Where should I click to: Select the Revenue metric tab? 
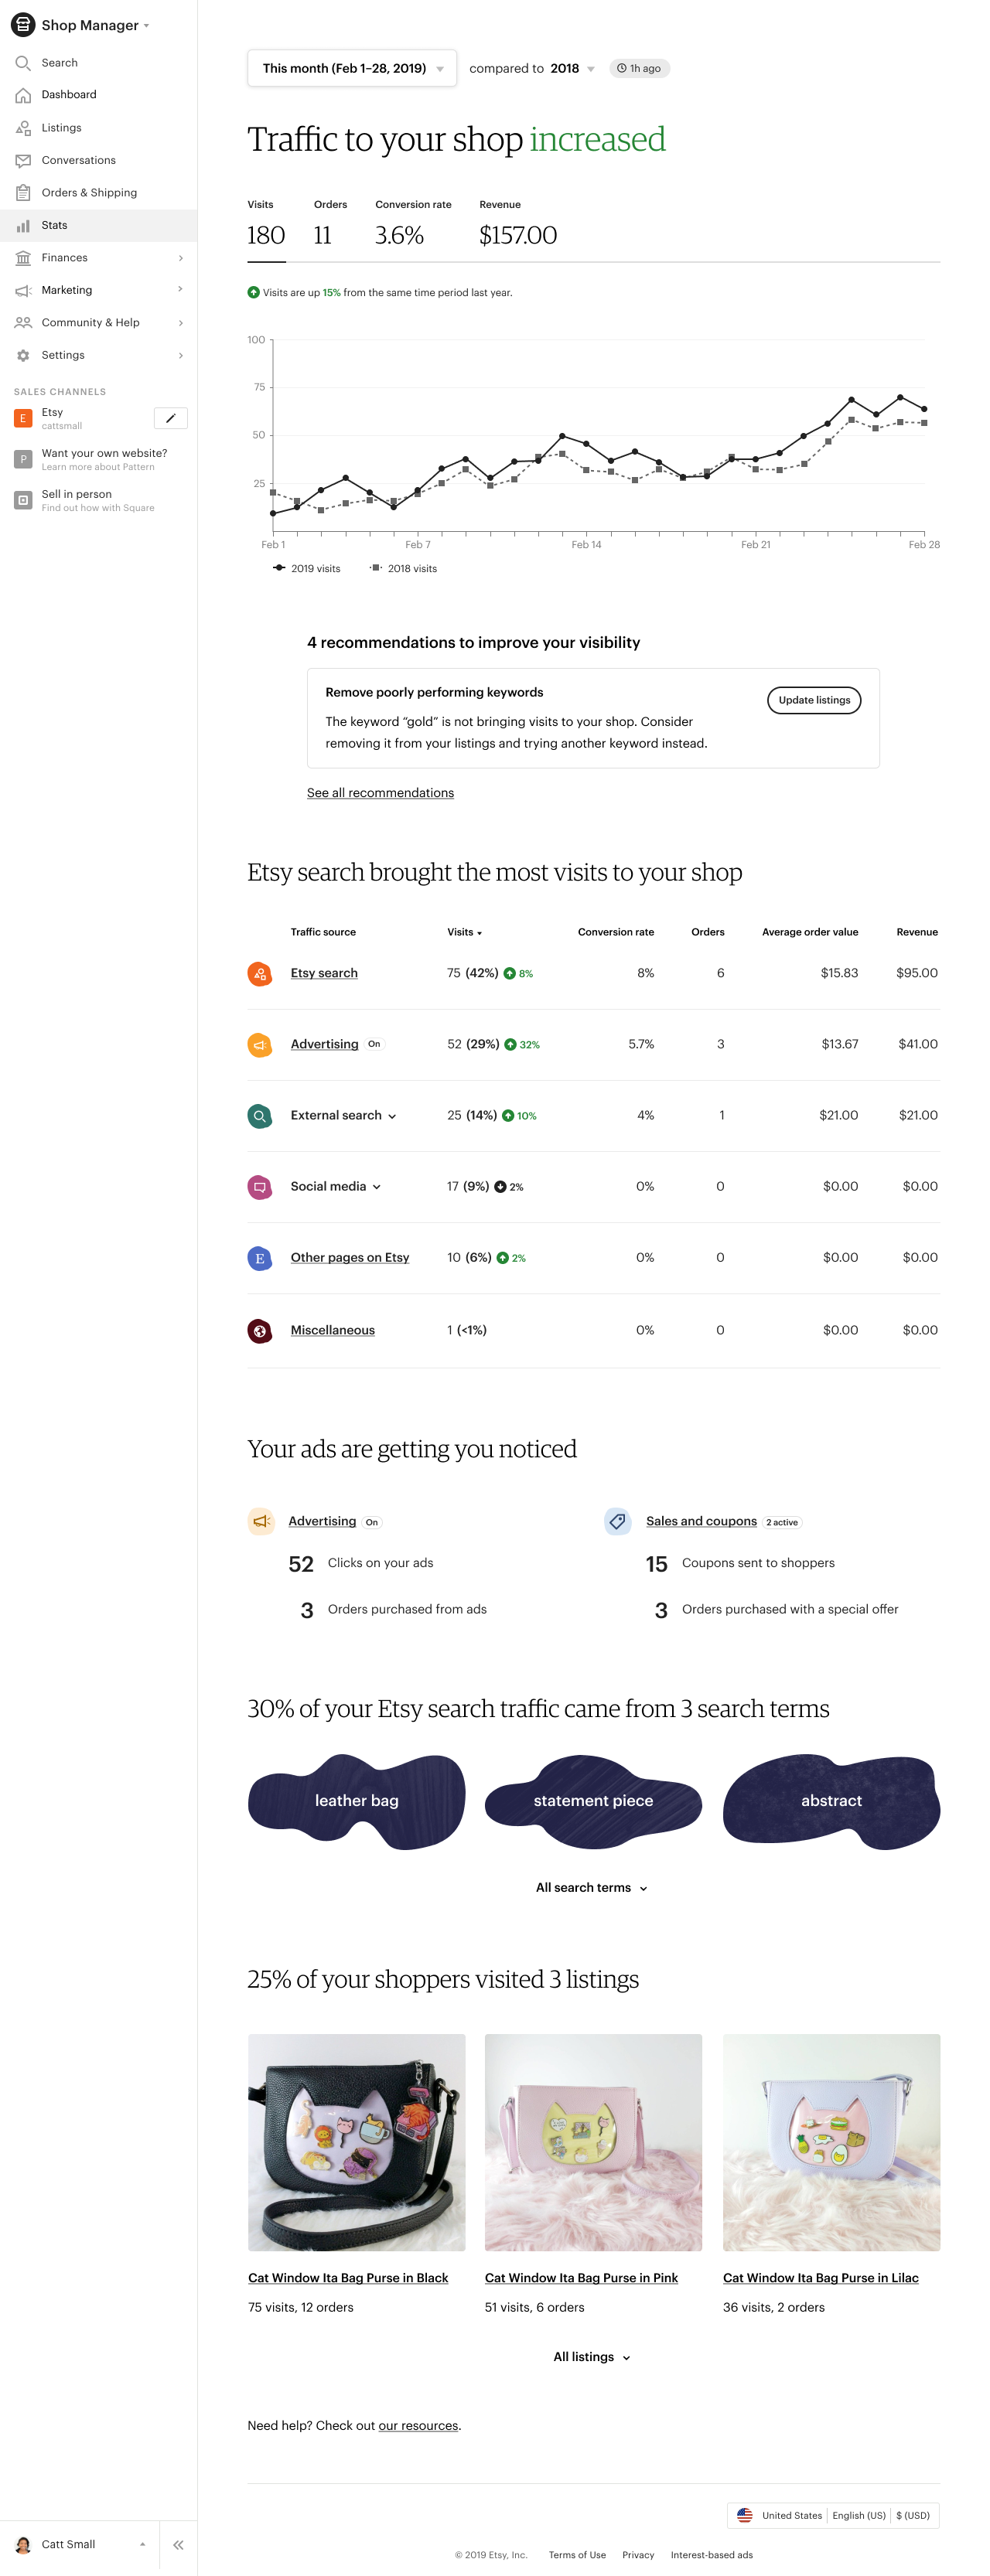pyautogui.click(x=518, y=226)
